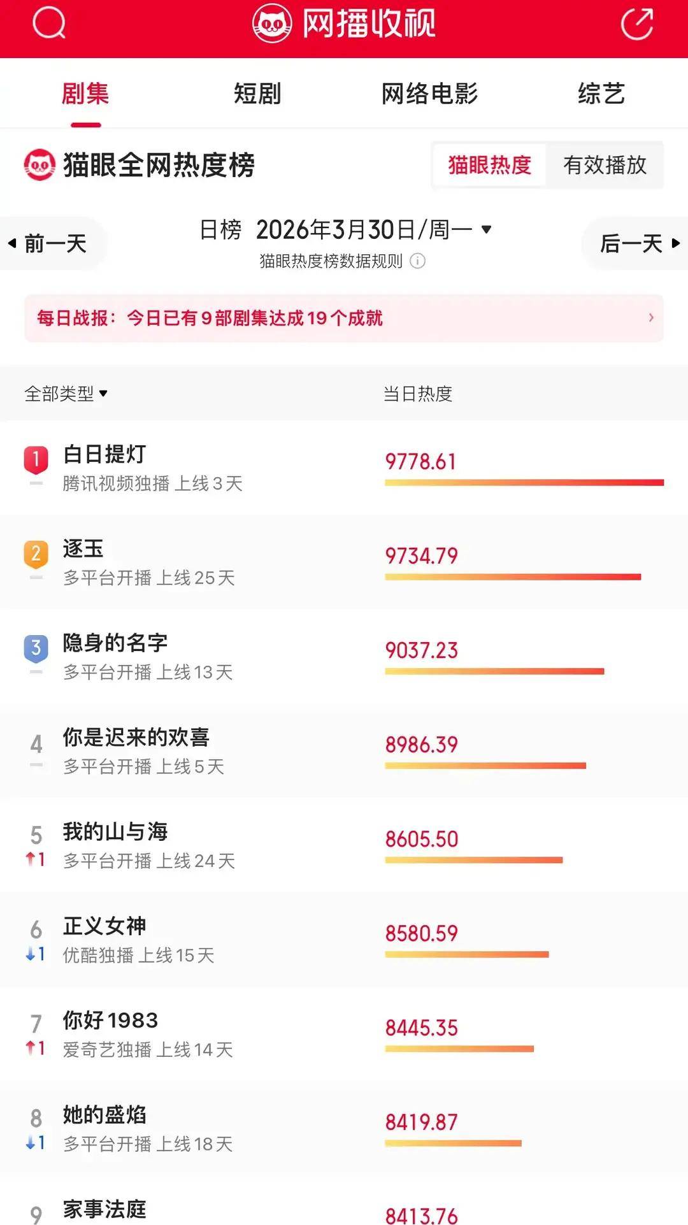This screenshot has width=688, height=1225.
Task: Tap the Maoyan cat logo in header
Action: [272, 24]
